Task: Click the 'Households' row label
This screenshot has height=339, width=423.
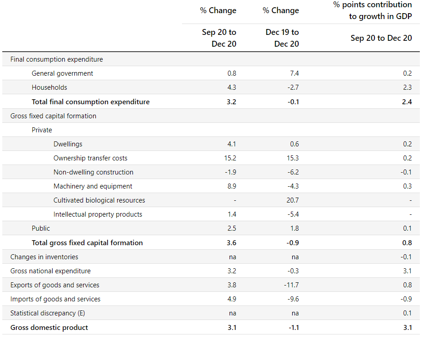Action: 49,87
